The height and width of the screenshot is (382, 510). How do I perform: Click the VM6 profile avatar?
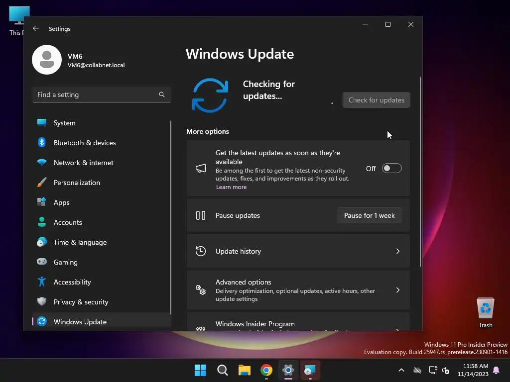(47, 60)
